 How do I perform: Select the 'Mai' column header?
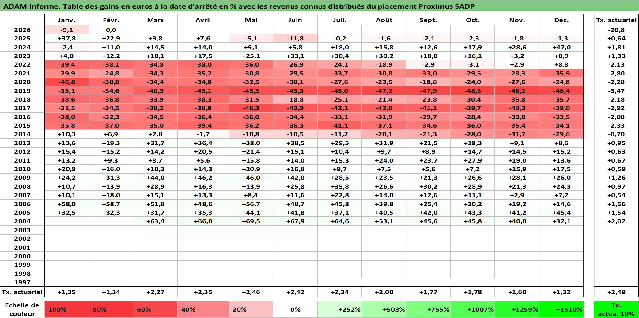(x=251, y=20)
